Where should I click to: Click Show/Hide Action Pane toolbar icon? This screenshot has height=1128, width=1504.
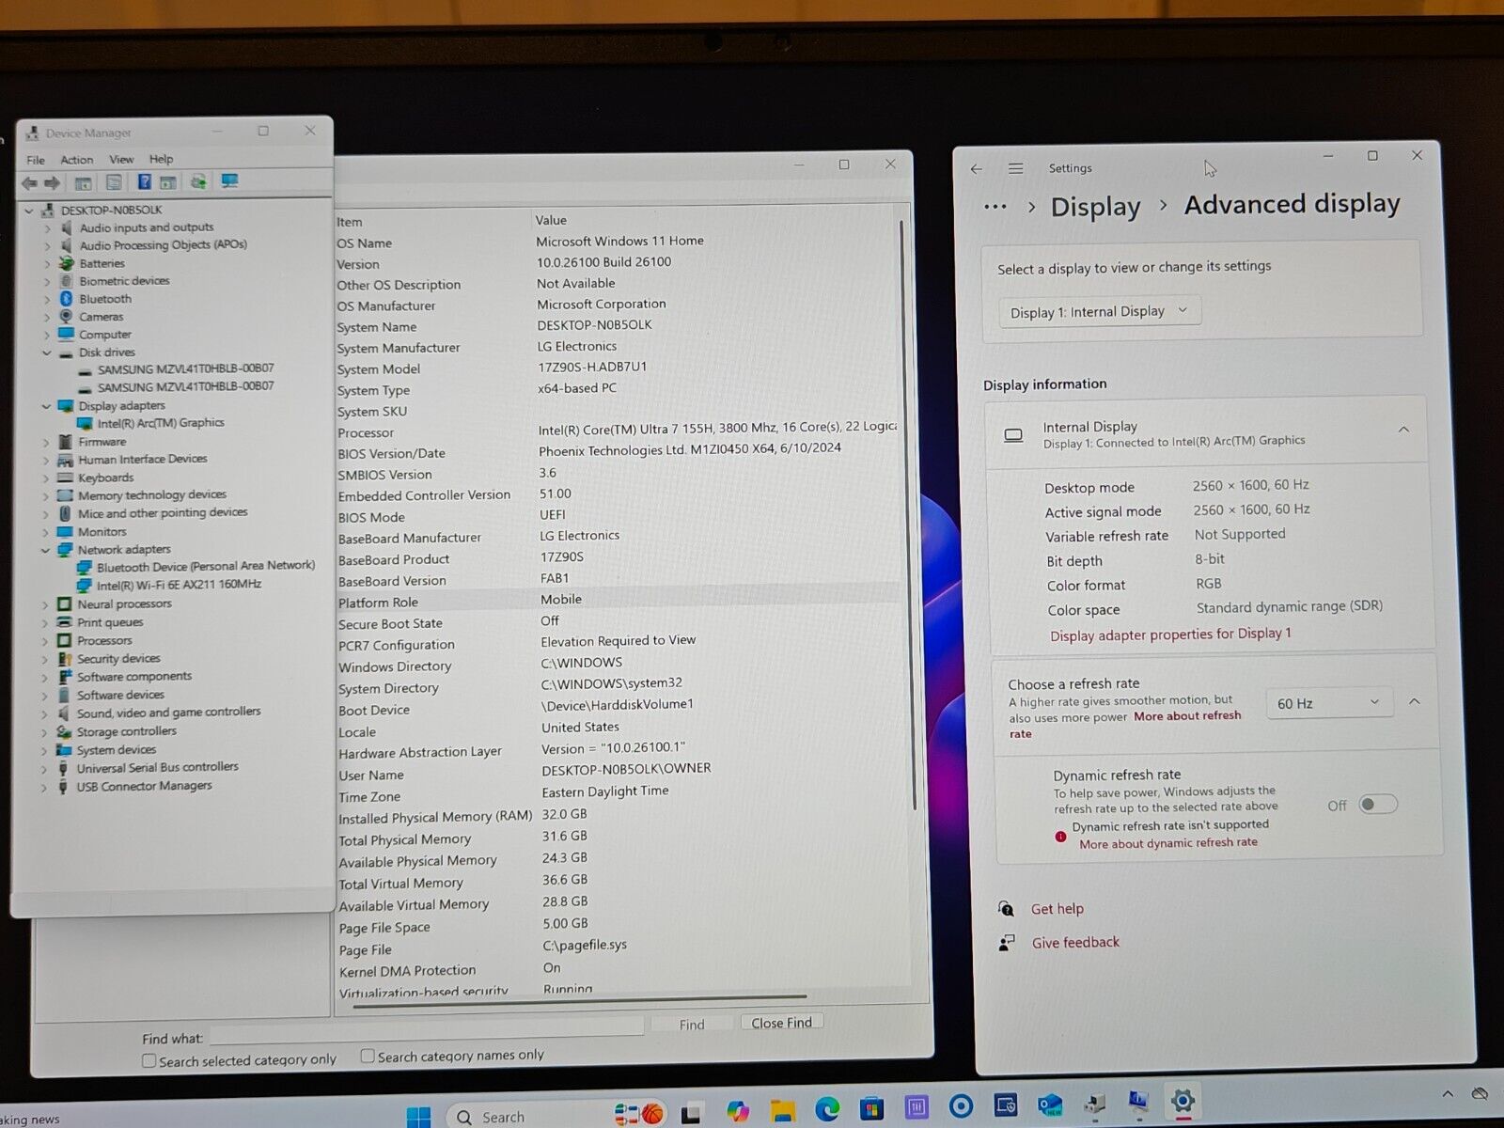coord(168,182)
